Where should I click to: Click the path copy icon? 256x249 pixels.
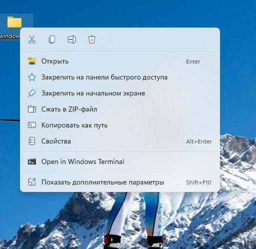pyautogui.click(x=32, y=125)
